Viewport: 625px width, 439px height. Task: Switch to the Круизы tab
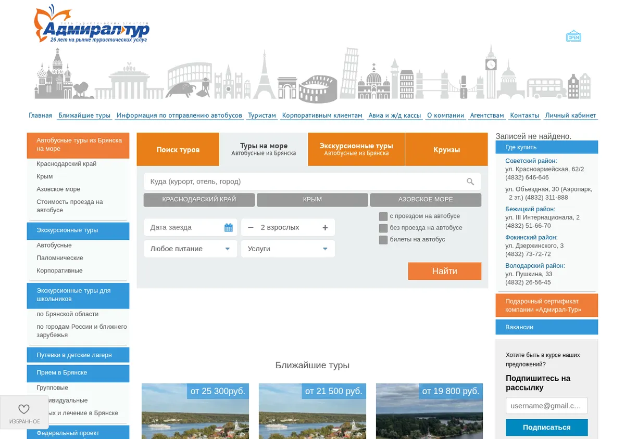click(446, 149)
